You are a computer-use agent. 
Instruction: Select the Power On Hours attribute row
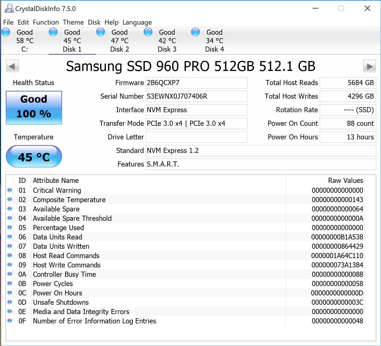pos(58,293)
